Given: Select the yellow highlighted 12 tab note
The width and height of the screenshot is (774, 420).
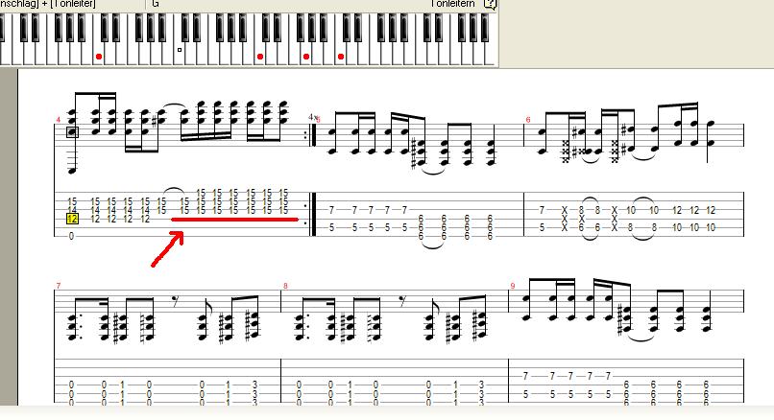Looking at the screenshot, I should (72, 219).
